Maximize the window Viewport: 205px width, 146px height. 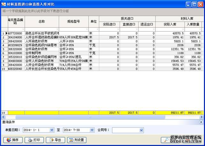click(194, 4)
